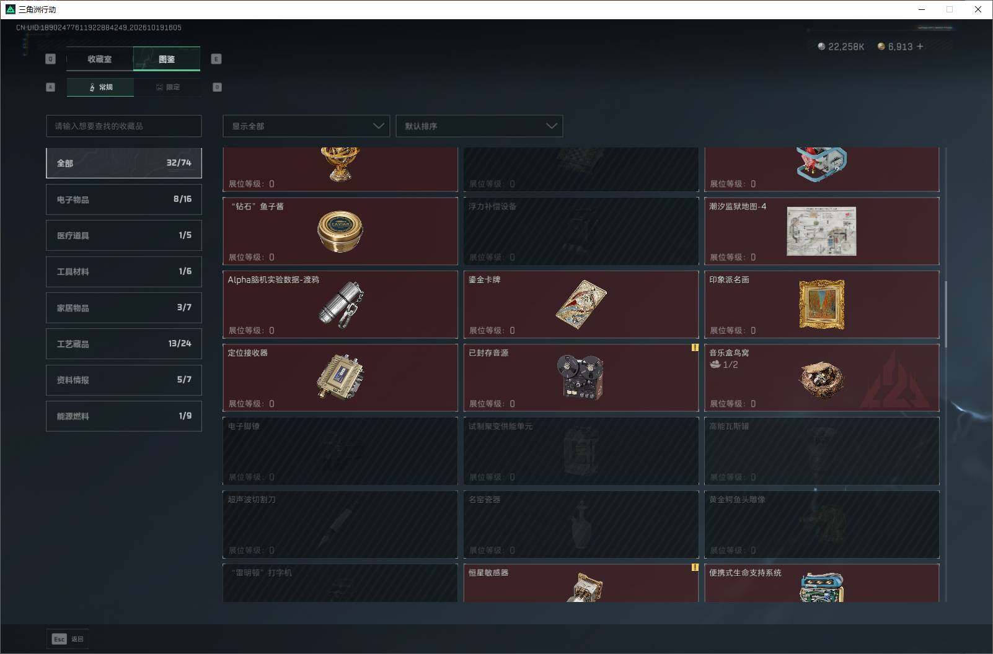Image resolution: width=993 pixels, height=654 pixels.
Task: Switch to the 收藏室 tab
Action: (x=100, y=59)
